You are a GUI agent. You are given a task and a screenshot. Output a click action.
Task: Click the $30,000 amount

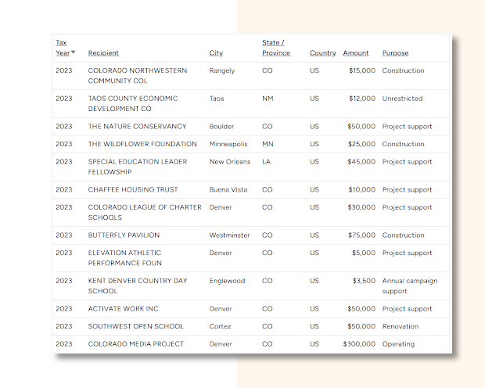tap(361, 207)
